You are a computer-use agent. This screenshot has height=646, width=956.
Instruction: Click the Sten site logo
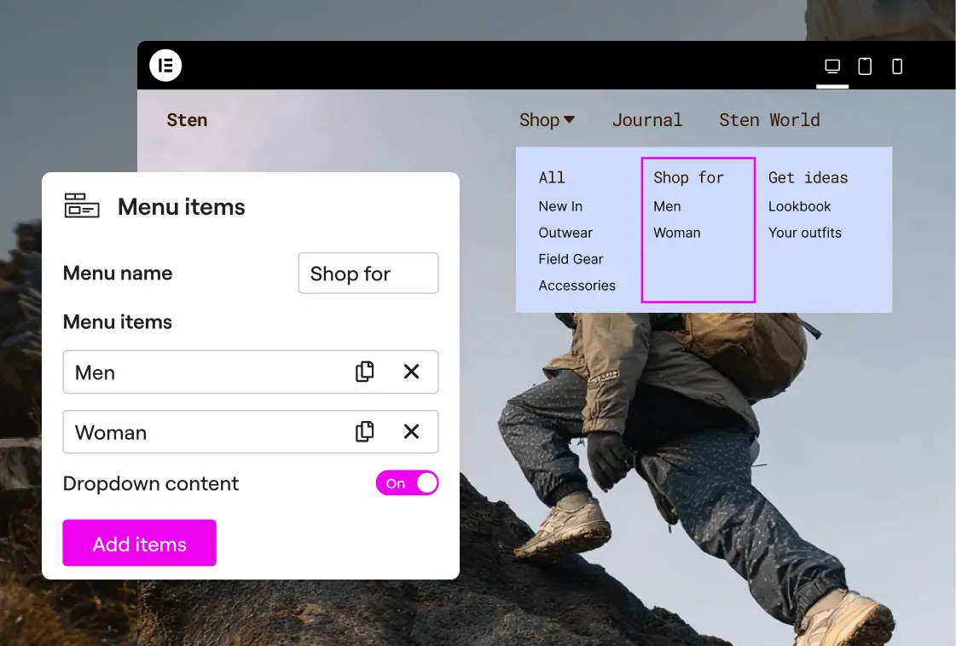pyautogui.click(x=187, y=120)
